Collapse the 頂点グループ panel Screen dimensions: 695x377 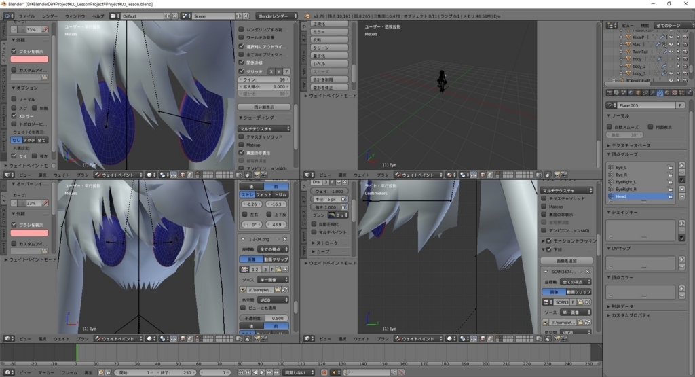(624, 154)
